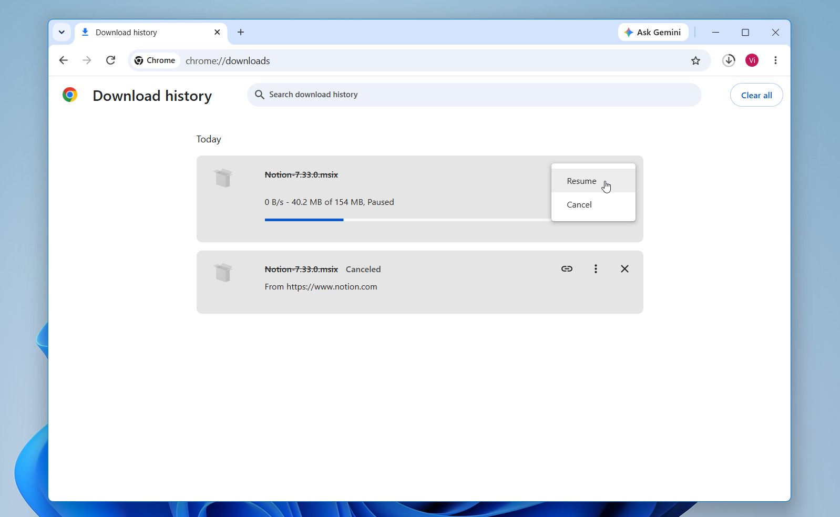The width and height of the screenshot is (840, 517).
Task: Close the Download history tab
Action: pos(217,32)
